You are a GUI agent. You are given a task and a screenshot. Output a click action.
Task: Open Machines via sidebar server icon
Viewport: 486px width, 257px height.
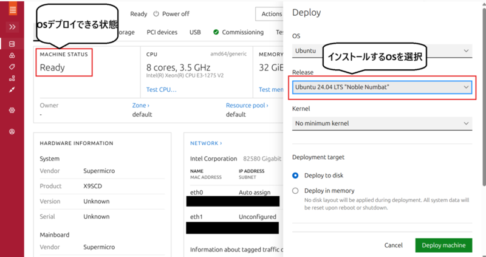click(x=12, y=44)
